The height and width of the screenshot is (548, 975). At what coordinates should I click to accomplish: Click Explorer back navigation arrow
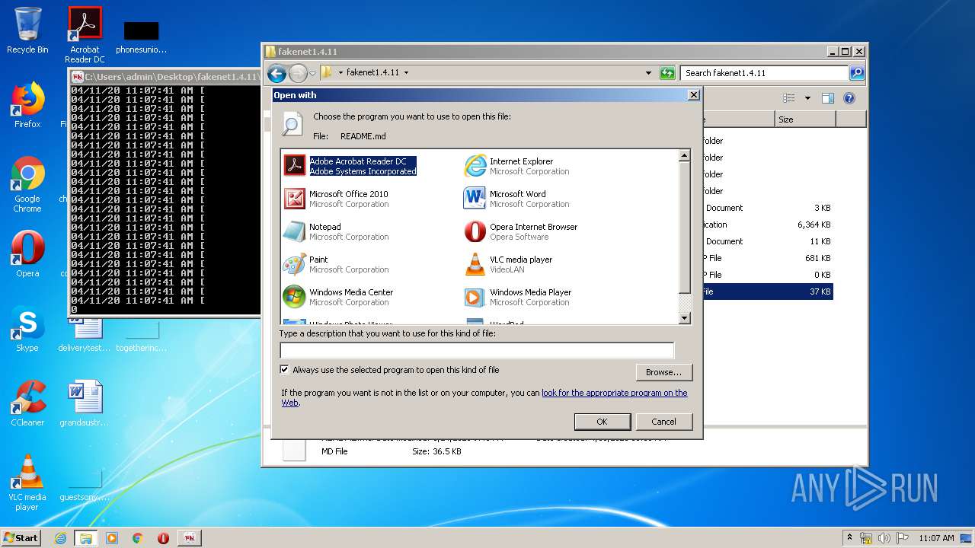(277, 73)
